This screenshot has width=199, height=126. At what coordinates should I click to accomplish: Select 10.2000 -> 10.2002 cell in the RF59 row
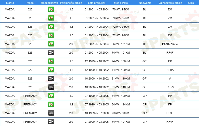(x=97, y=87)
